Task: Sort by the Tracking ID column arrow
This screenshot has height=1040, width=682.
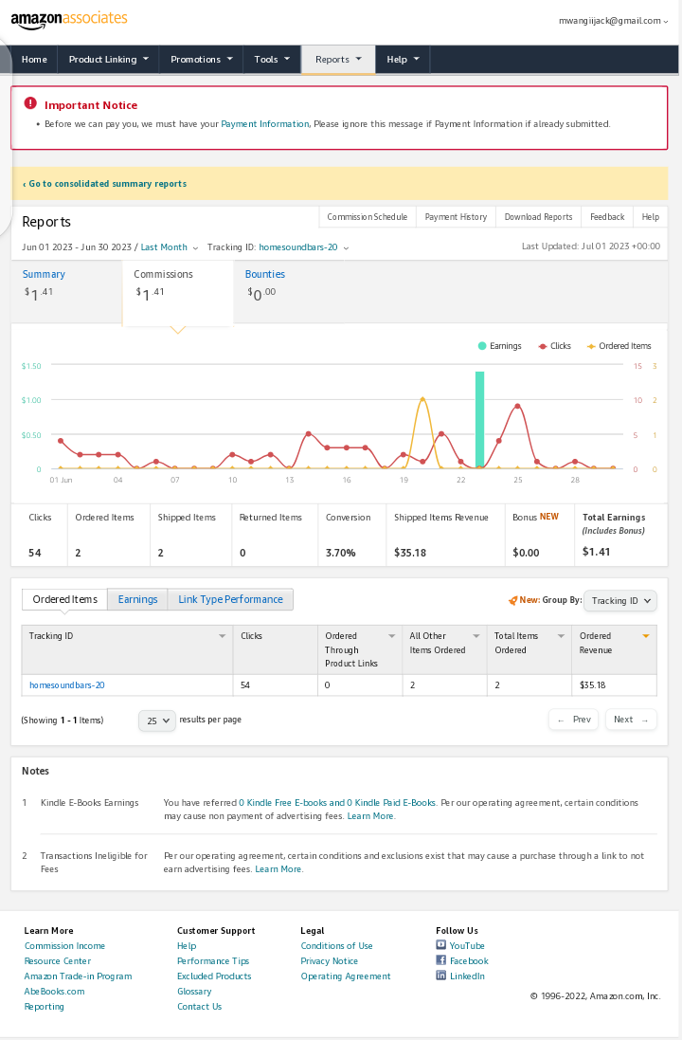Action: point(222,636)
